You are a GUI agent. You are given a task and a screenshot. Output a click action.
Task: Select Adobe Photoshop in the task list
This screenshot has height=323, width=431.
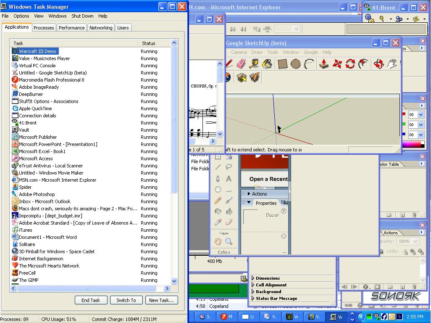(37, 194)
